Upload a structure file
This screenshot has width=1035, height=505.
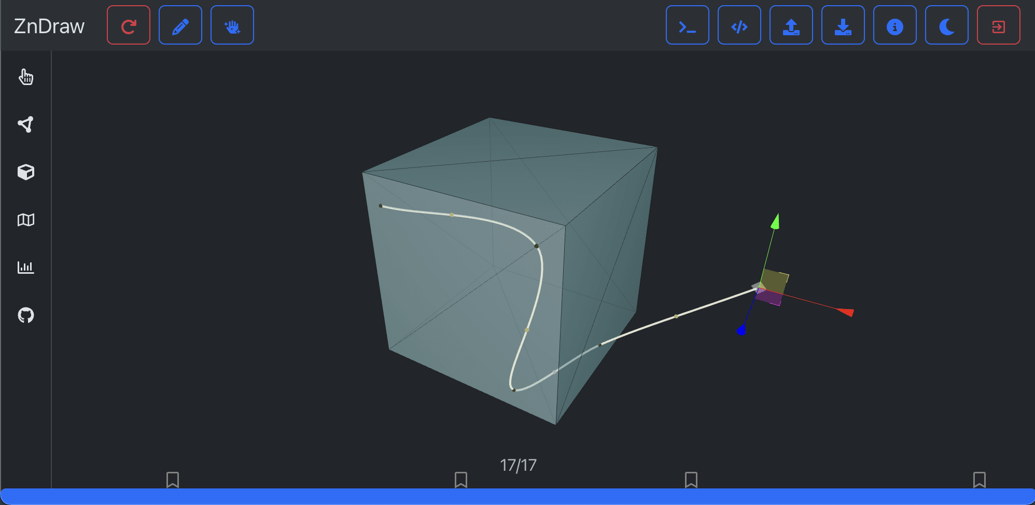[791, 24]
